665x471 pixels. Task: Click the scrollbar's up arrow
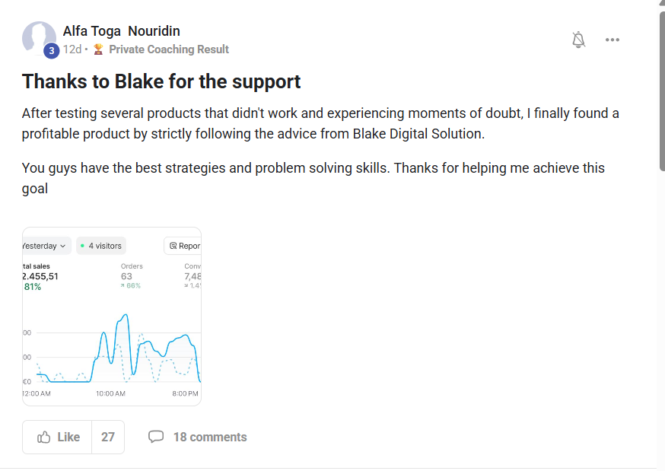coord(660,5)
